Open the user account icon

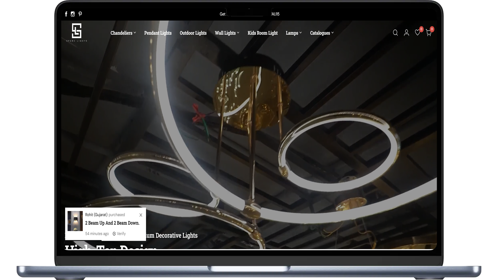[406, 33]
